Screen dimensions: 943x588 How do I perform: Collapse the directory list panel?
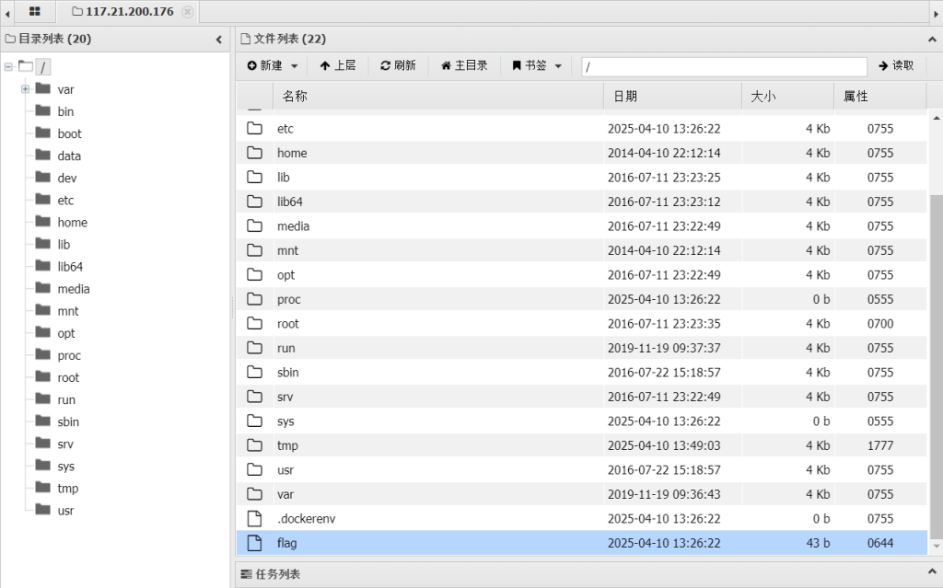219,40
